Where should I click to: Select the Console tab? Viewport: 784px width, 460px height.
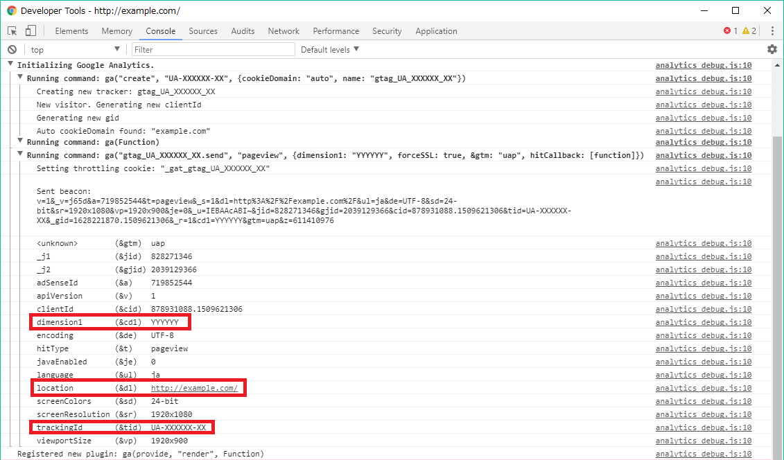pos(161,31)
